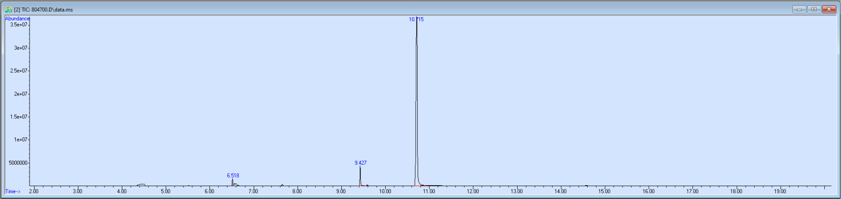This screenshot has width=841, height=199.
Task: Click the 14.00 time axis tick
Action: 561,191
